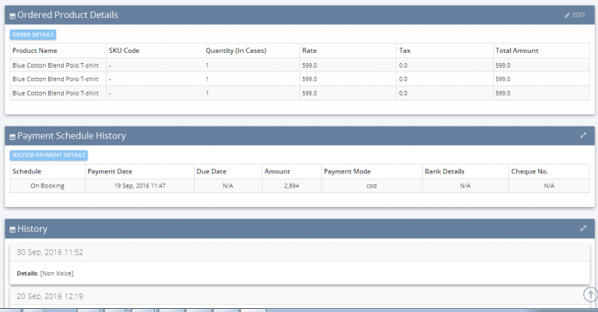The image size is (598, 312).
Task: Click the N/A value under Cheque No.
Action: [549, 186]
